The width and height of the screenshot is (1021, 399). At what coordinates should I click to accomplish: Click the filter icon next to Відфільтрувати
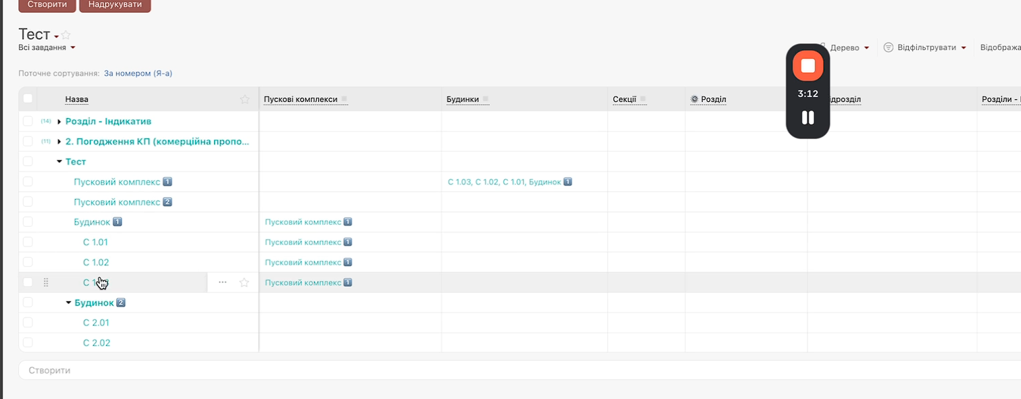(889, 48)
